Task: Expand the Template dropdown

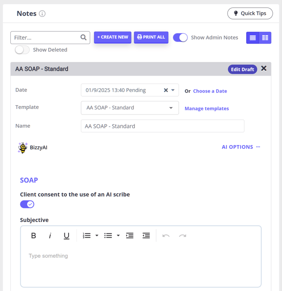Action: (170, 108)
